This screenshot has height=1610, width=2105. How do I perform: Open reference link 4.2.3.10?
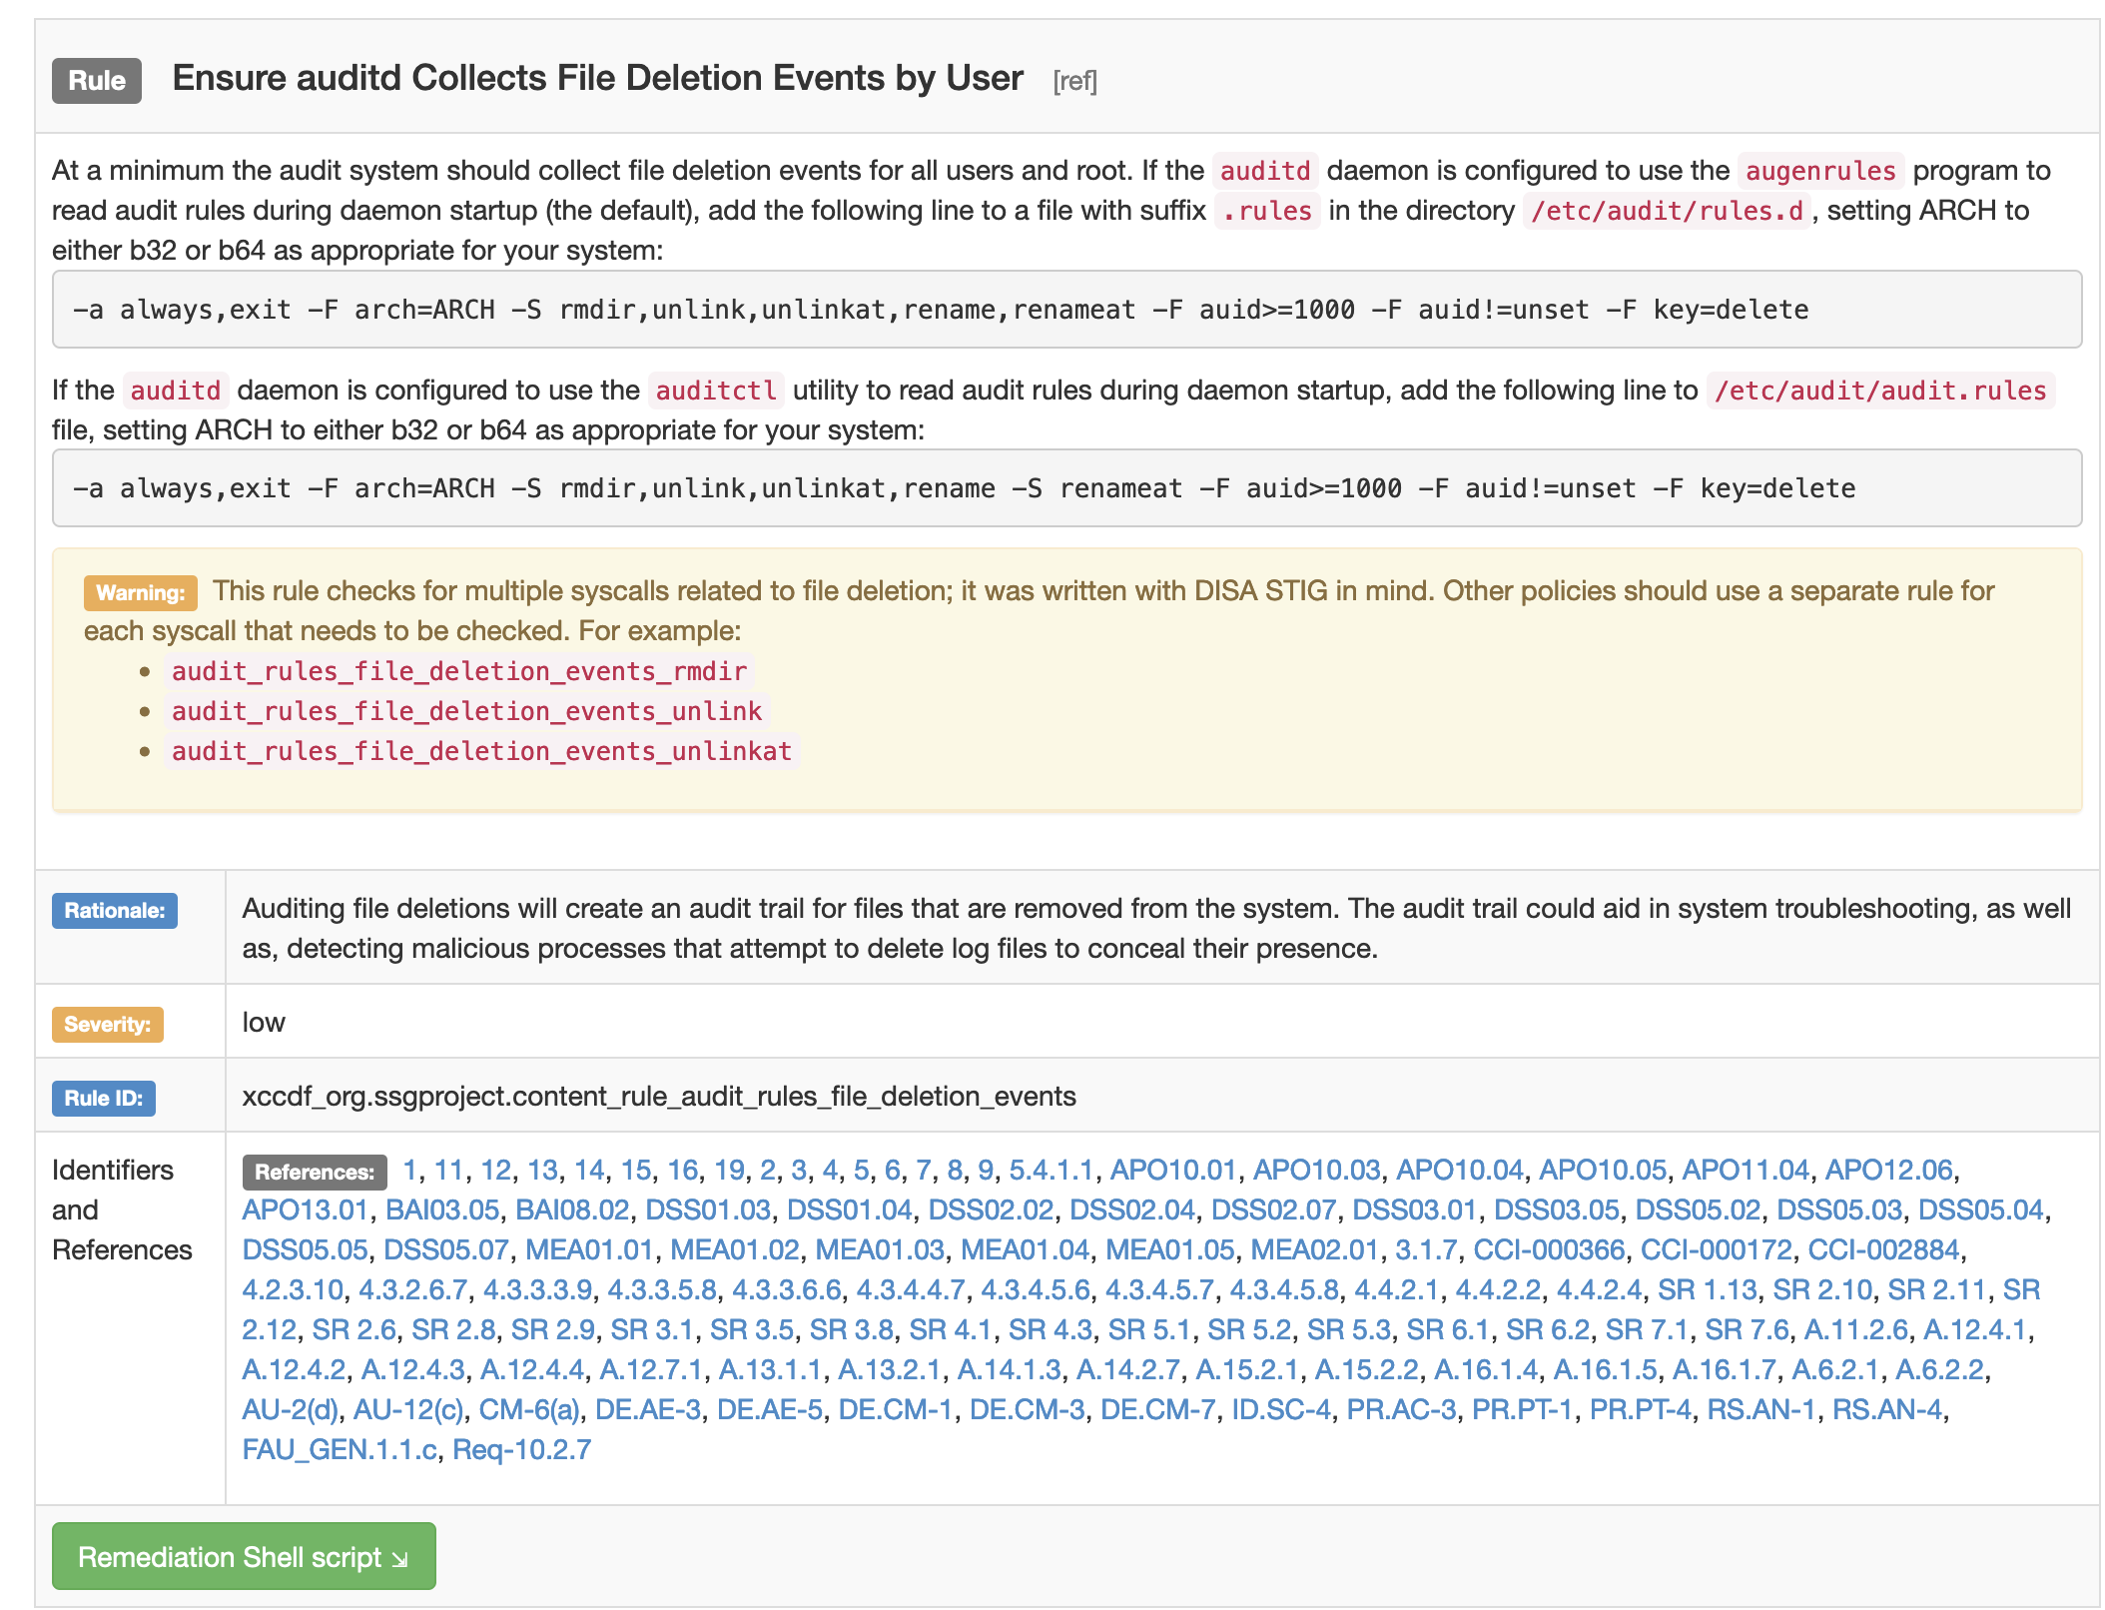[x=293, y=1289]
